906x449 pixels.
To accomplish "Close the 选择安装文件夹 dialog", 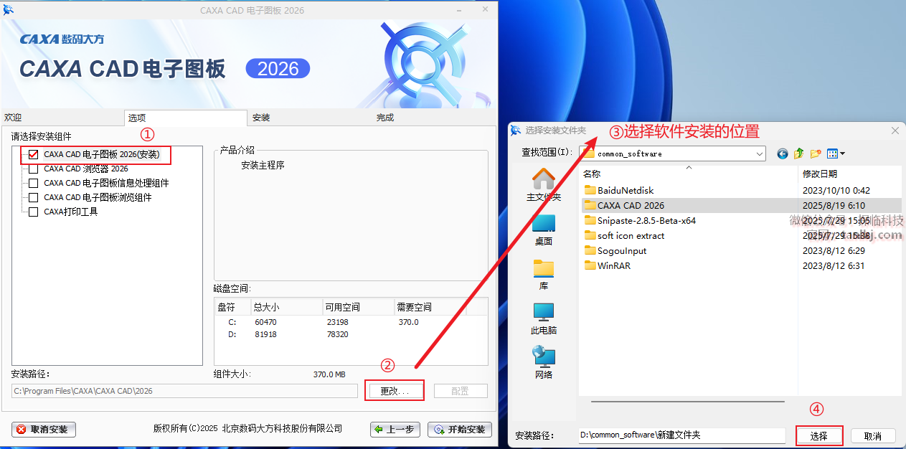I will [x=895, y=131].
